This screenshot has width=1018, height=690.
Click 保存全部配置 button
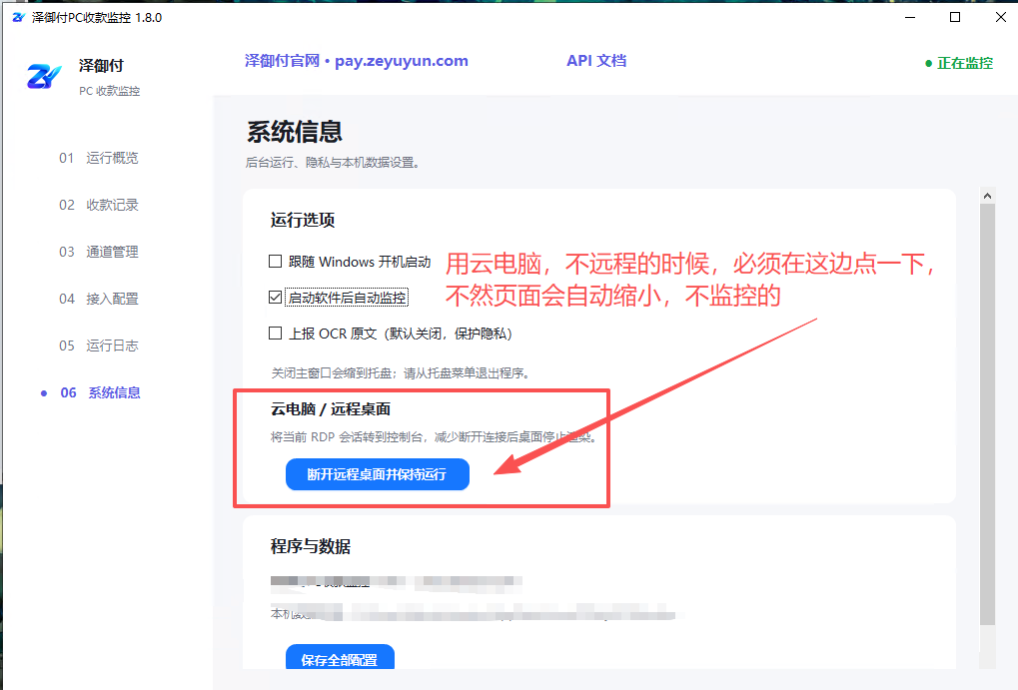(340, 657)
